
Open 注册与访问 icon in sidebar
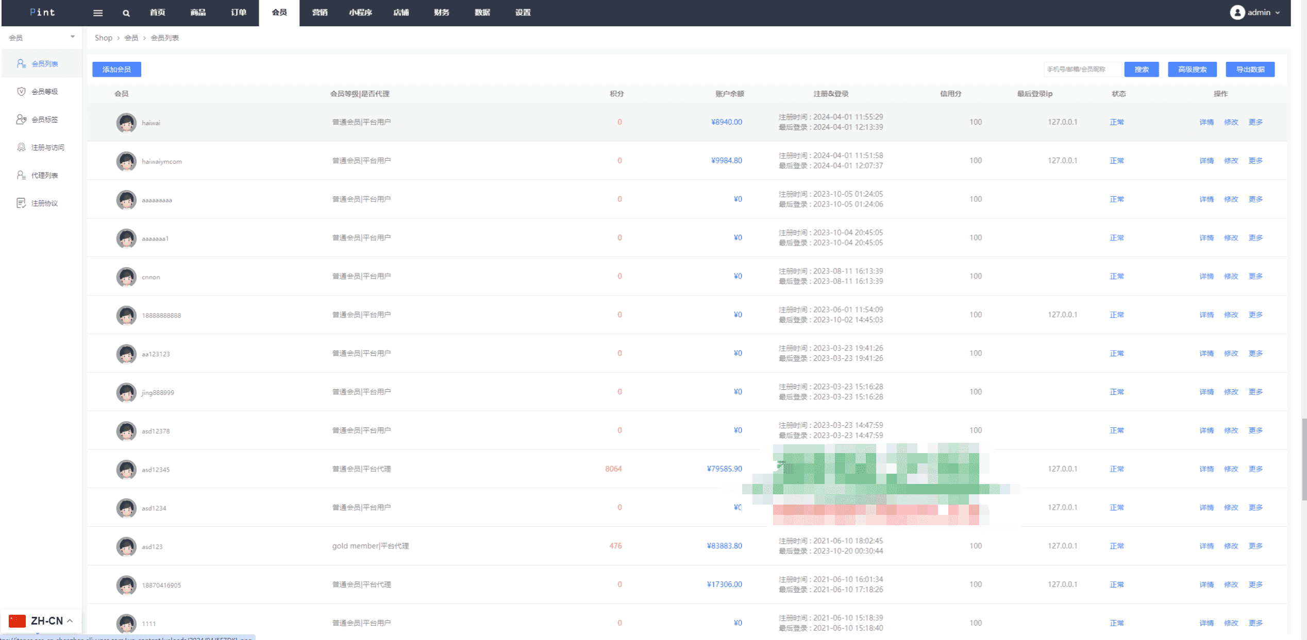point(21,147)
